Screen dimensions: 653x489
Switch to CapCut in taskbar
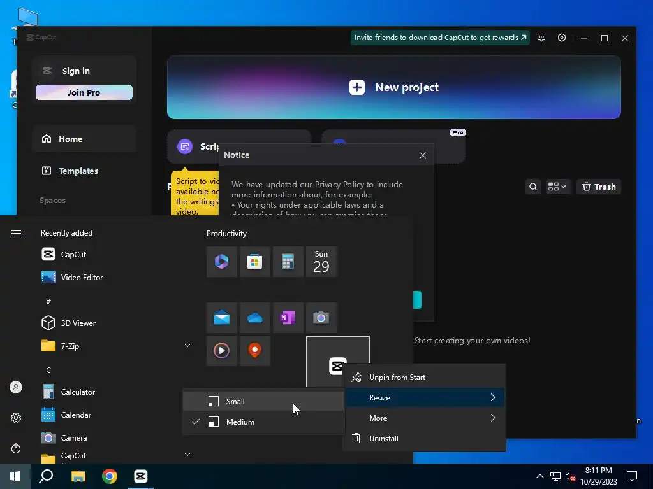point(141,476)
